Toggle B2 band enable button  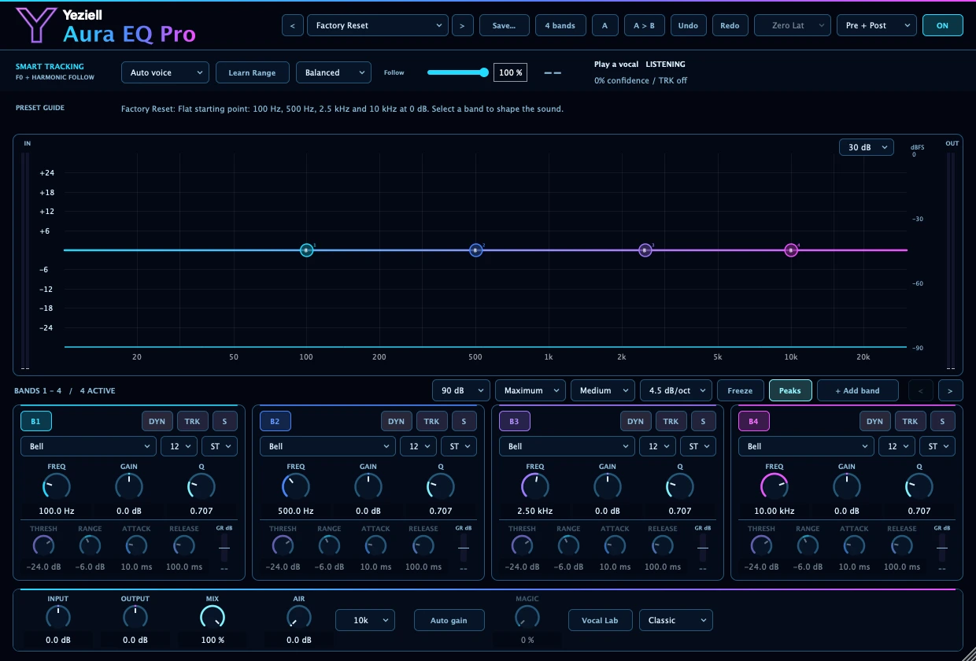[275, 421]
